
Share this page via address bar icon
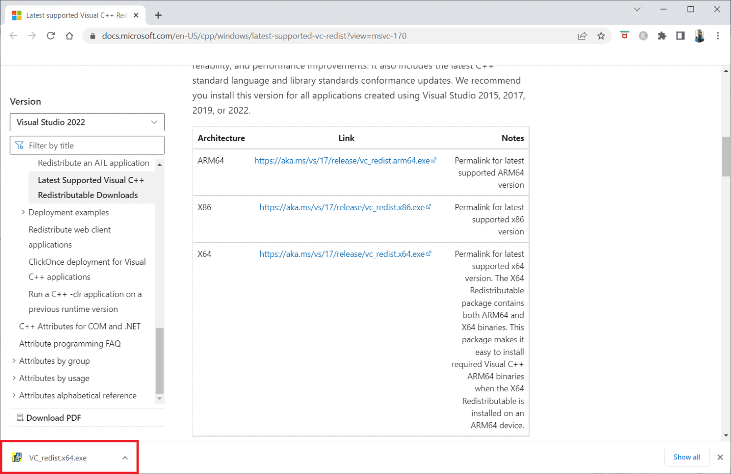(x=582, y=36)
